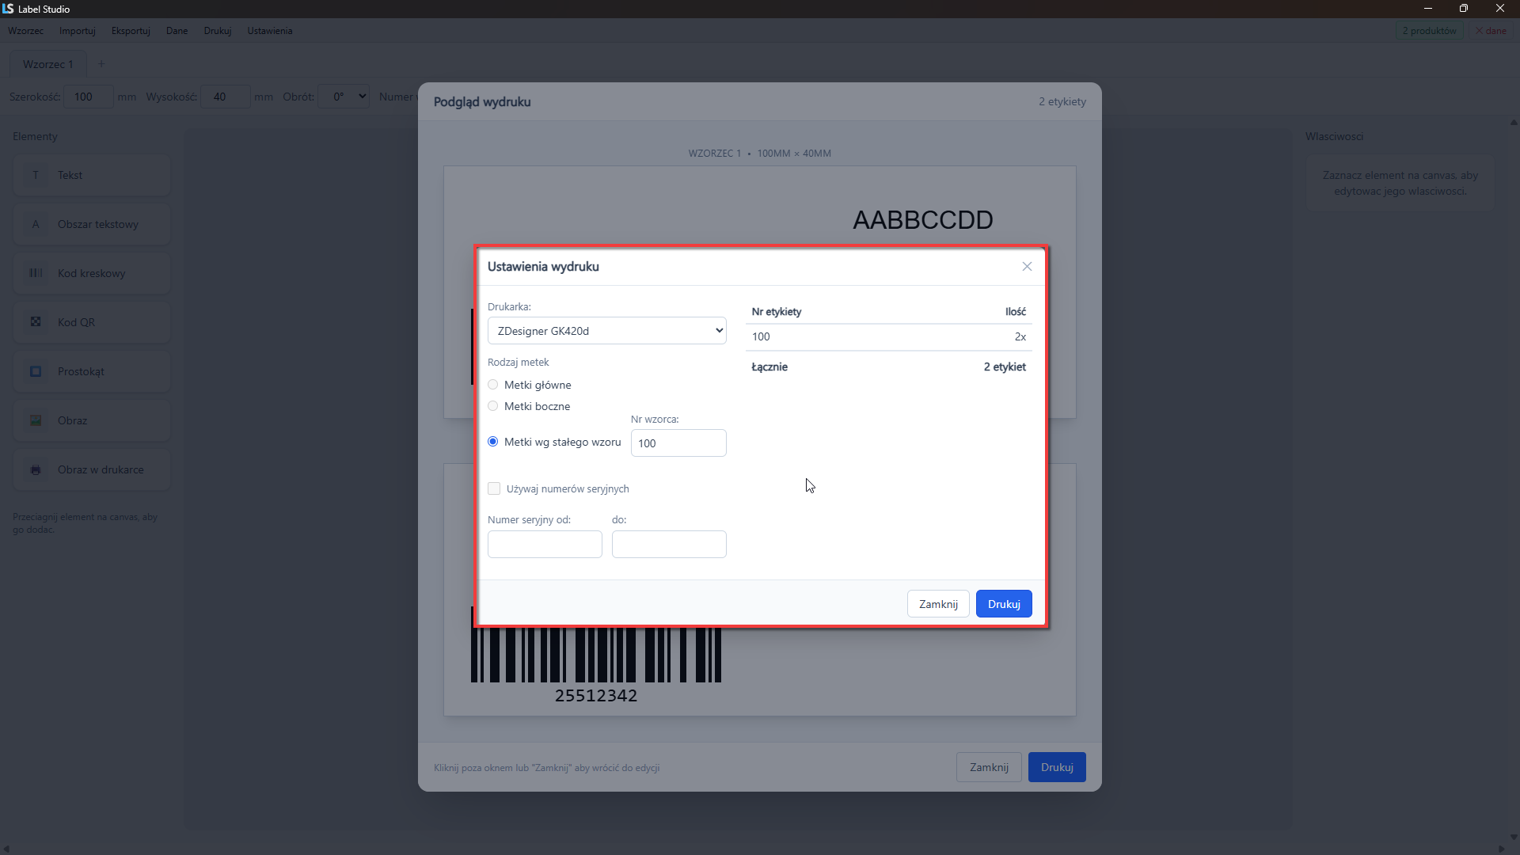
Task: Click Drukuj in the Podgląd wydruku window
Action: point(1057,767)
